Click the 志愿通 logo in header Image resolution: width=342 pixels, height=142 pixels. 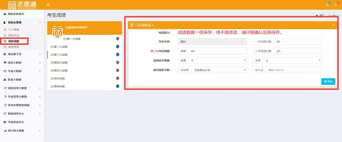22,5
